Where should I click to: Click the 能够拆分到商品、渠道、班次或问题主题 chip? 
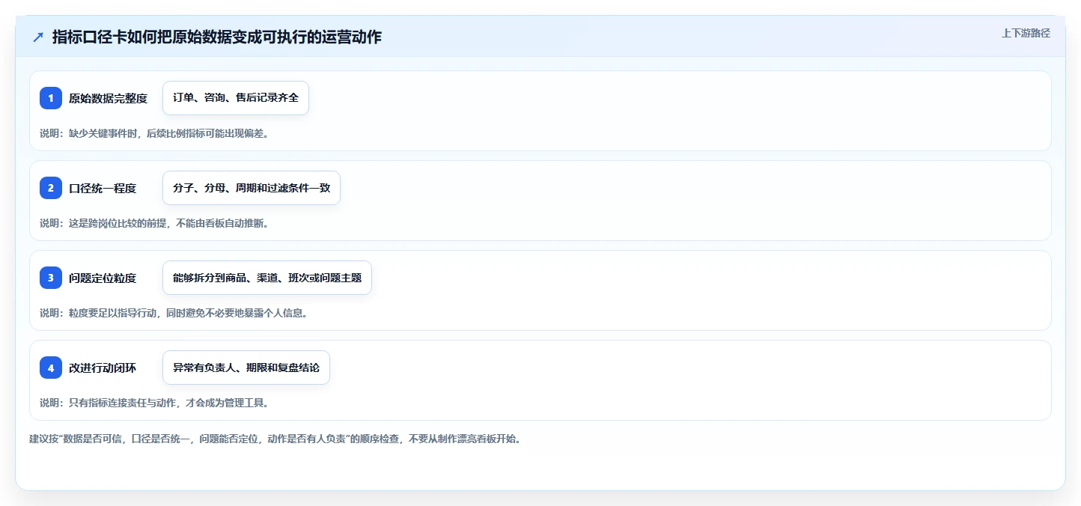click(x=267, y=278)
